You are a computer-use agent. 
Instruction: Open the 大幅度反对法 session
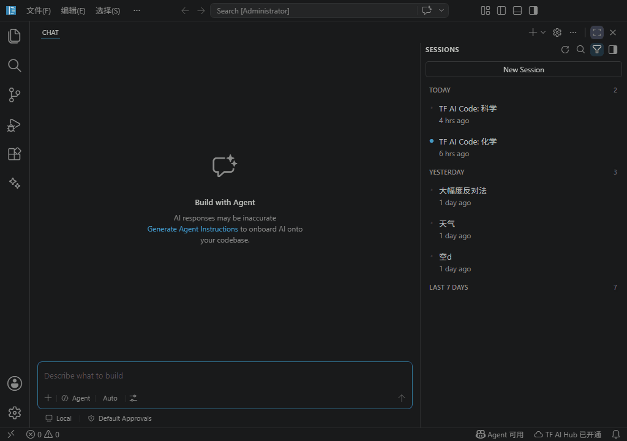523,197
